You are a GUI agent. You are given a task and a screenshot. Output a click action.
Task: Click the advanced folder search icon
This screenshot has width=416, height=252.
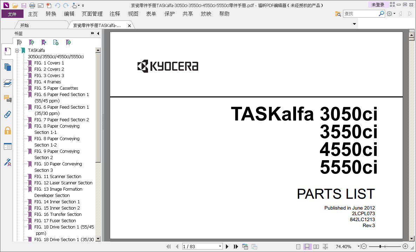[x=338, y=14]
